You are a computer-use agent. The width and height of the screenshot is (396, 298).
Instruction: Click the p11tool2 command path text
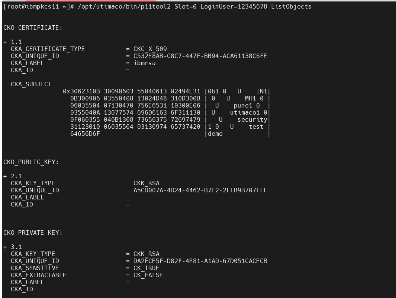(x=124, y=6)
